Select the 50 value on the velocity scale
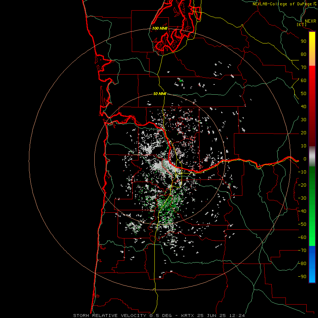This screenshot has width=318, height=318. [304, 94]
